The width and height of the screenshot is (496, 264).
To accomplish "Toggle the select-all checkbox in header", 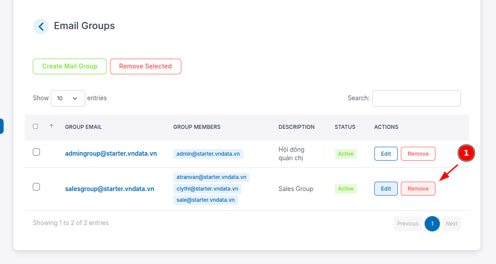I will pyautogui.click(x=35, y=127).
